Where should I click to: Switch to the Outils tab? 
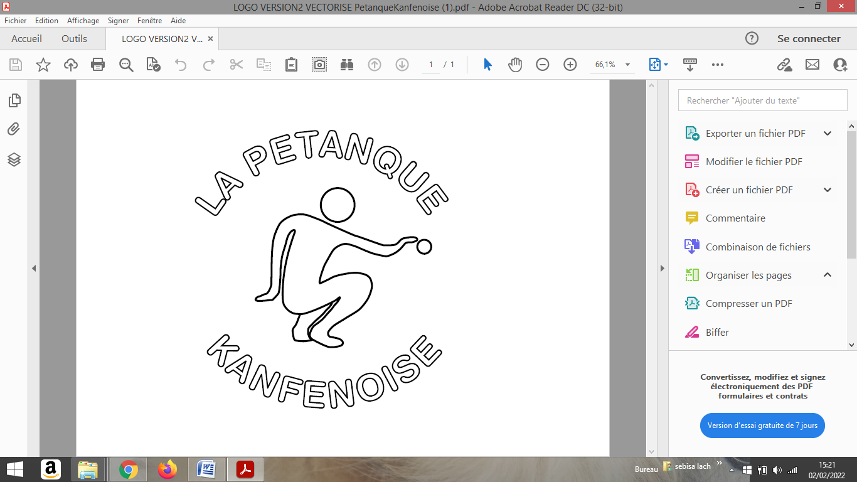coord(74,38)
